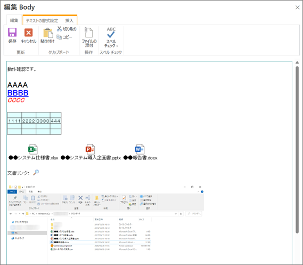Screen dimensions: 303x265
Task: Click the scrollbar up arrow
Action: (297, 62)
